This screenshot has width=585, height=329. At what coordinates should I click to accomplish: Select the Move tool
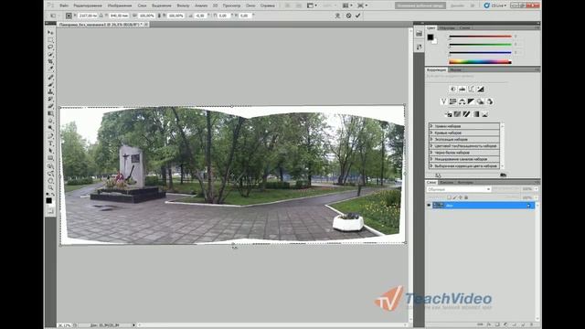click(50, 33)
